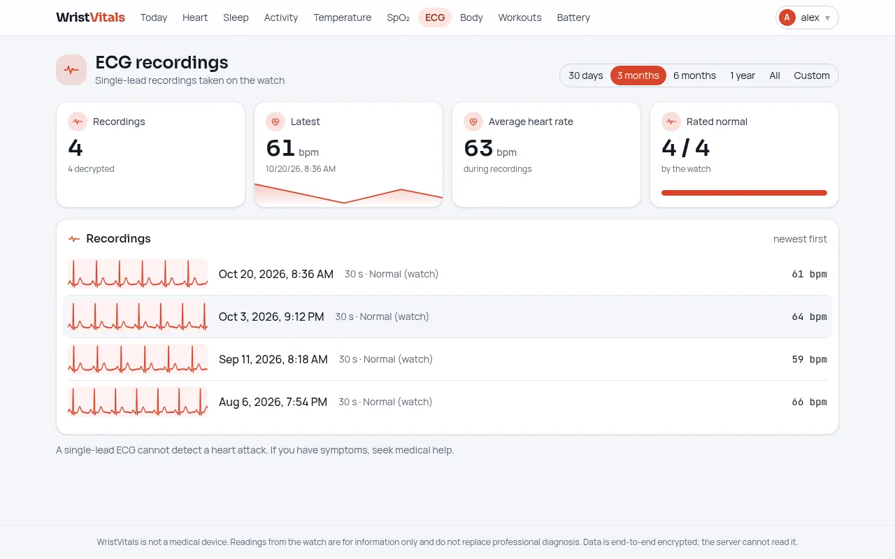Open the Heart tab
895x559 pixels.
point(195,17)
